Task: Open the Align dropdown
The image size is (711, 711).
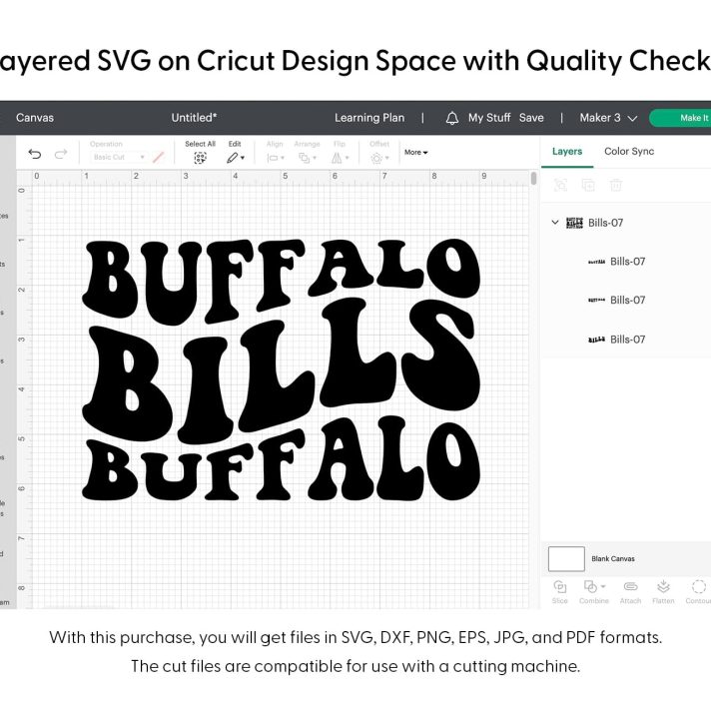Action: pyautogui.click(x=276, y=158)
